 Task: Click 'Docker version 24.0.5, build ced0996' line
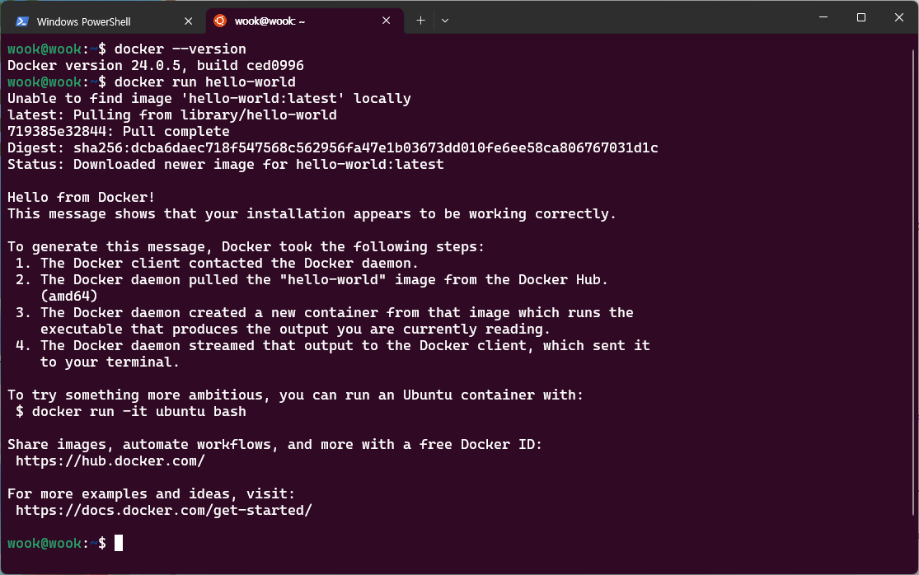(x=155, y=65)
